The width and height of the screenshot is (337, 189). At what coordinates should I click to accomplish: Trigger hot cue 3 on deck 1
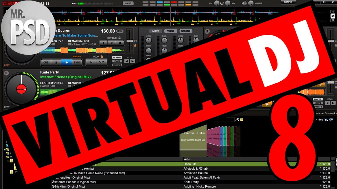[x=120, y=43]
